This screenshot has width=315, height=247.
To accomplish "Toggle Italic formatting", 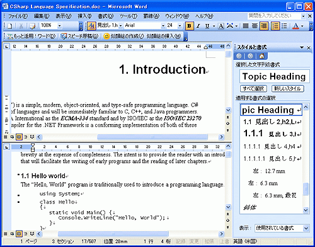I will pyautogui.click(x=198, y=26).
